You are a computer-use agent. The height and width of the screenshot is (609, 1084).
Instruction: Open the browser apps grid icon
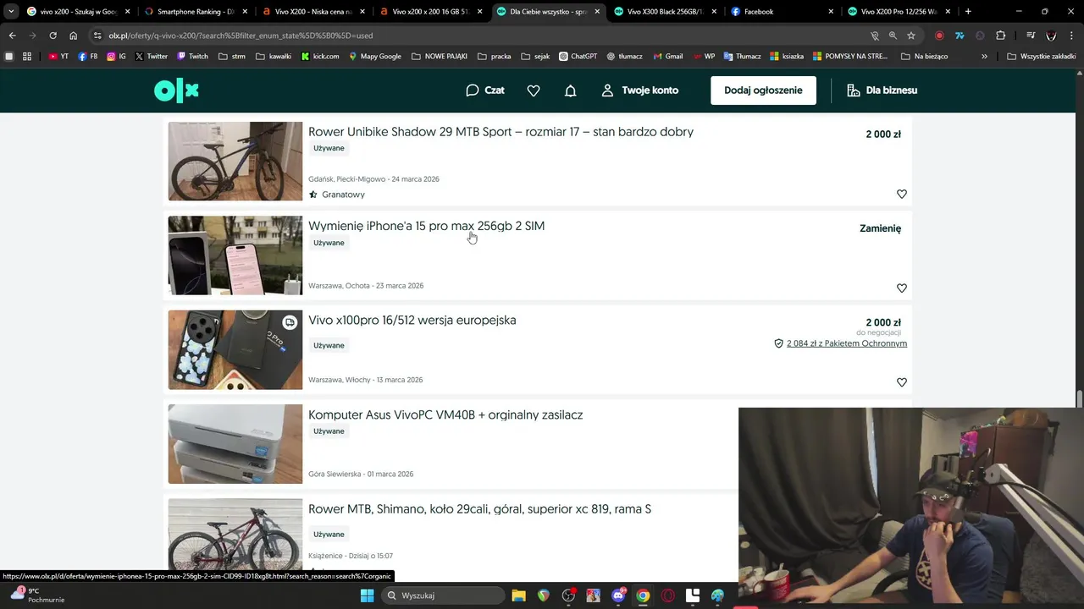(27, 56)
